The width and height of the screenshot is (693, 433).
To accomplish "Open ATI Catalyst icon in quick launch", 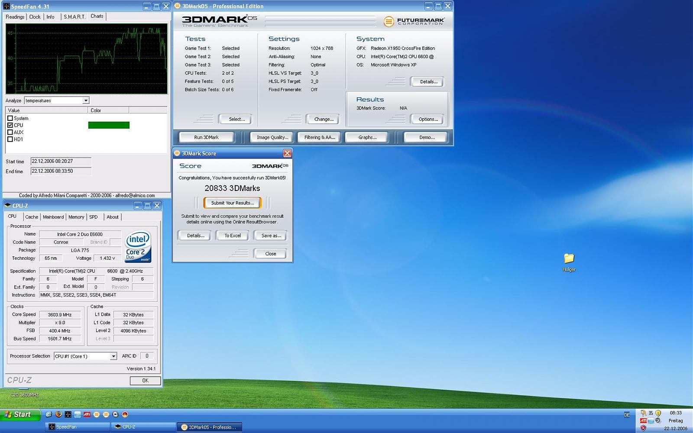I will pos(87,414).
